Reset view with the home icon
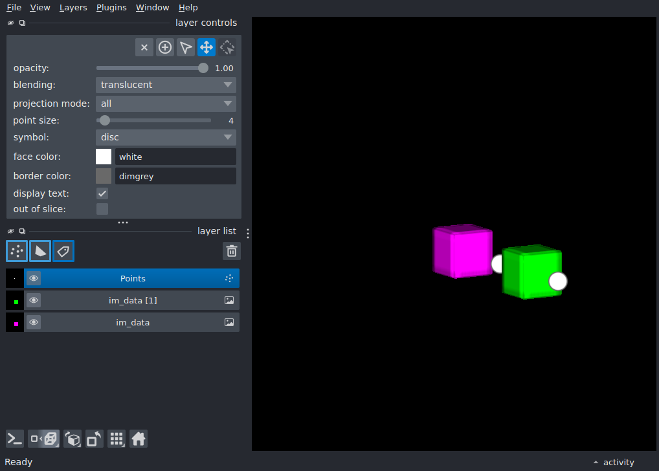The image size is (659, 471). tap(139, 439)
